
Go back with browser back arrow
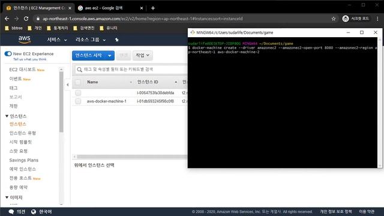click(x=7, y=19)
